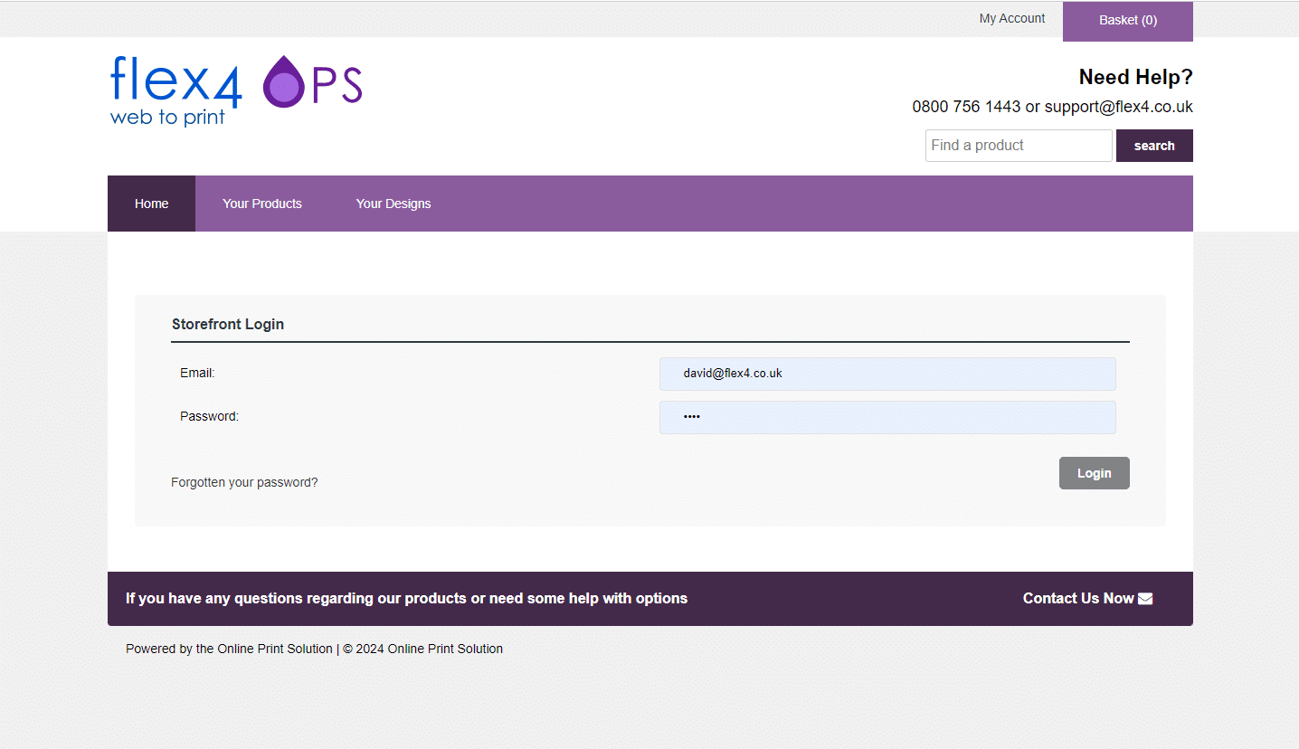The height and width of the screenshot is (749, 1299).
Task: Open the Your Products tab
Action: pyautogui.click(x=262, y=204)
